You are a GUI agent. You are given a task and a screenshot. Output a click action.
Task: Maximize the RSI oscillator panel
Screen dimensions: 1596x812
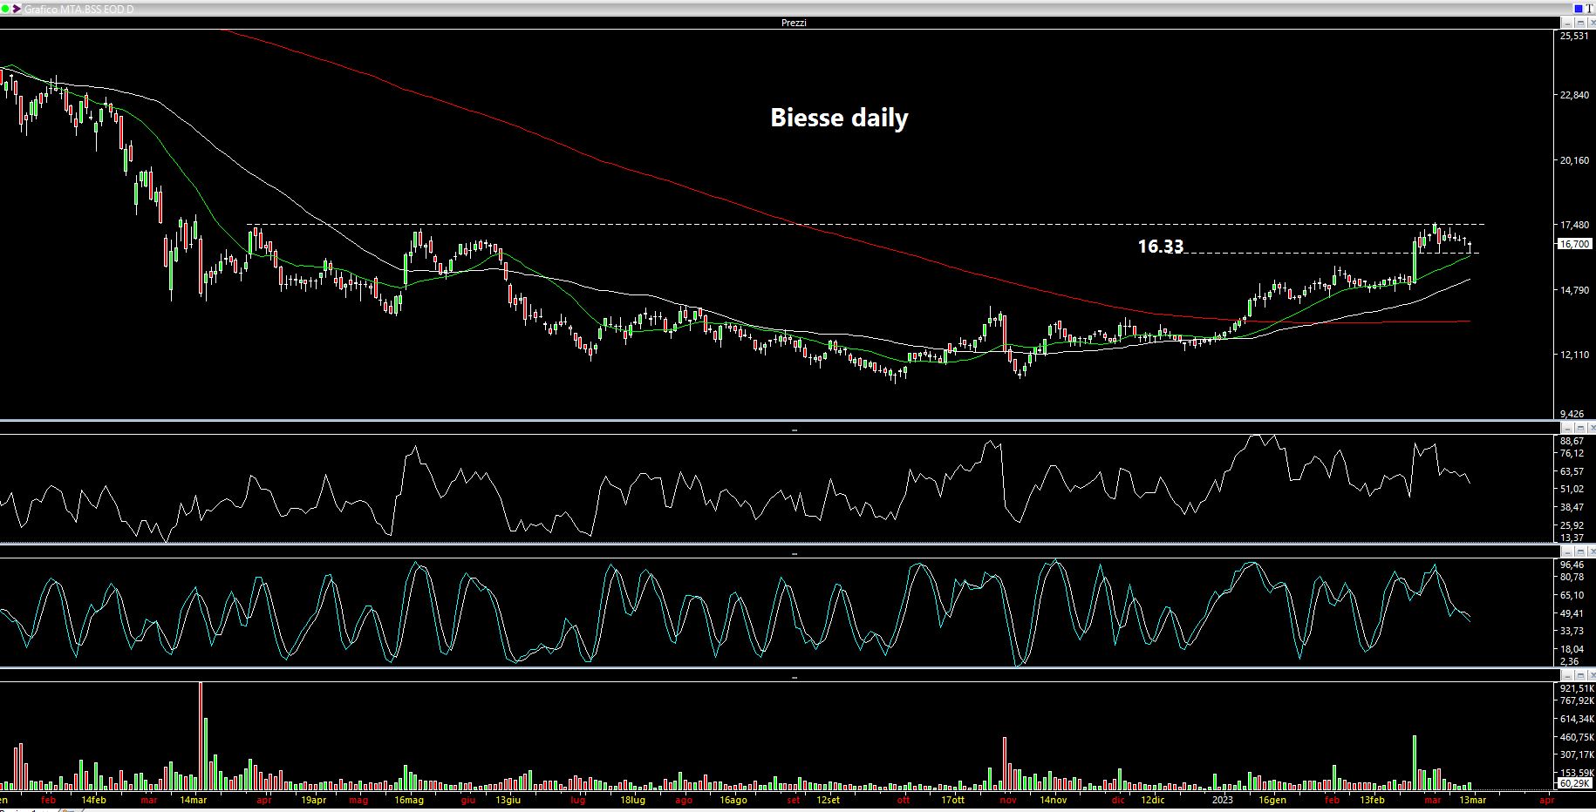click(x=1580, y=428)
